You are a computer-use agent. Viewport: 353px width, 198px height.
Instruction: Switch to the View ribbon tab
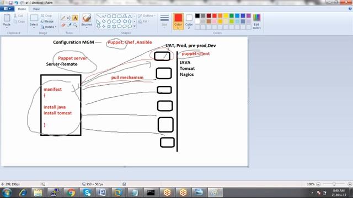[x=36, y=9]
